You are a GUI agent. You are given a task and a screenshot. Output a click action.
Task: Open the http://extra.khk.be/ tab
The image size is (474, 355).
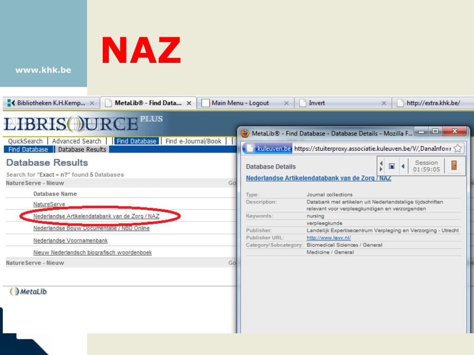(x=433, y=103)
